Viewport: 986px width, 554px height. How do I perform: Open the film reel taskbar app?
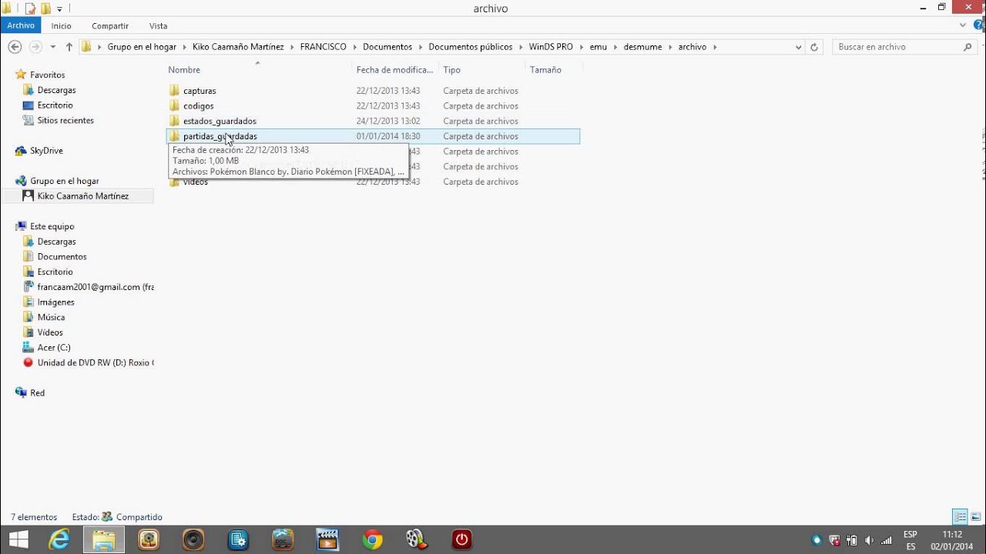417,539
